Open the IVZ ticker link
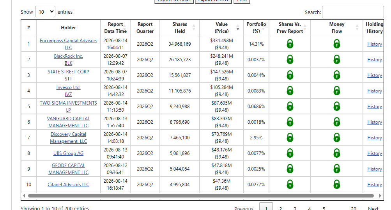Screen dimensions: 391x210 68,94
